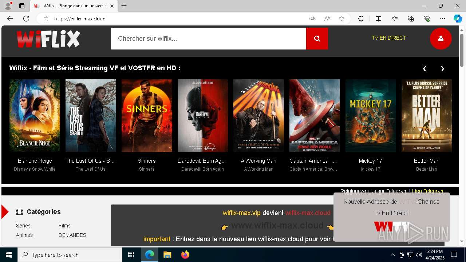Add this page to favorites star

click(341, 19)
